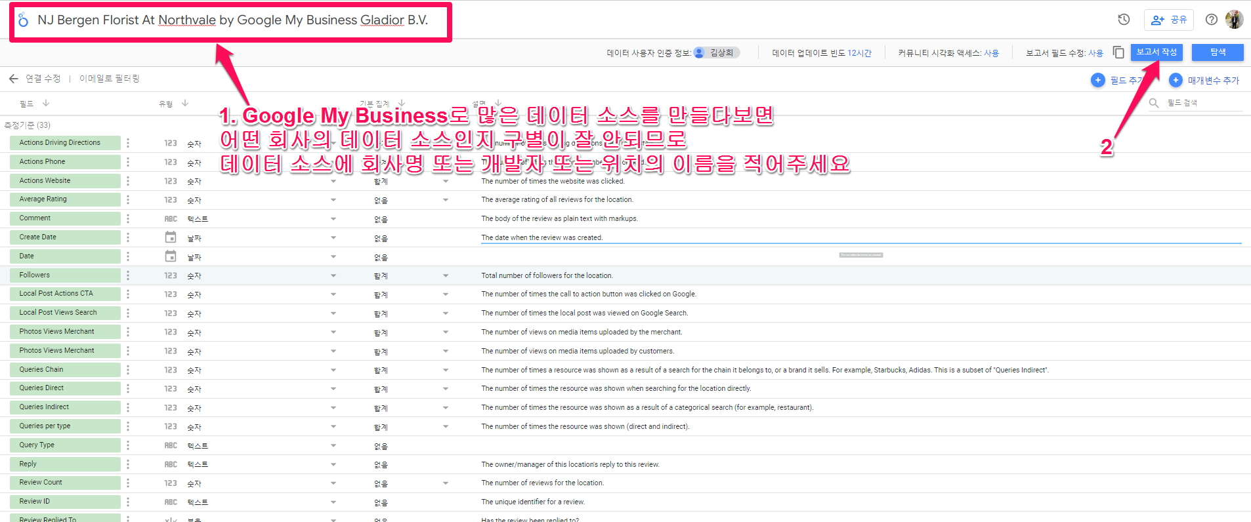Select the Local Post Actions CTA field
1251x522 pixels.
coord(65,294)
